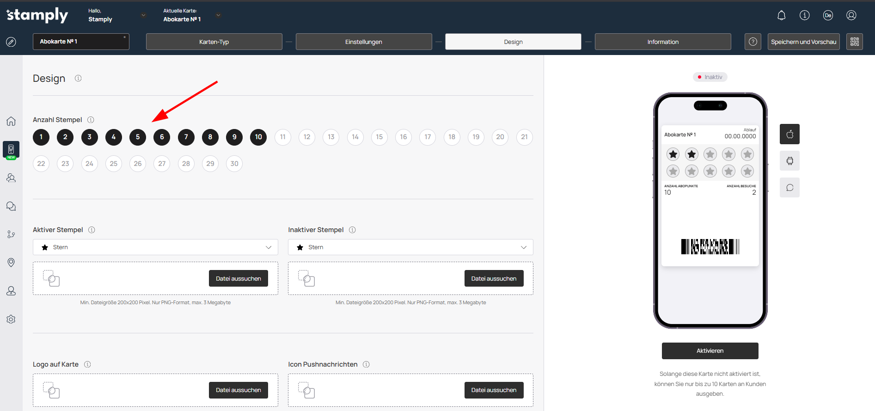Image resolution: width=875 pixels, height=411 pixels.
Task: Click the QR code icon
Action: pyautogui.click(x=854, y=42)
